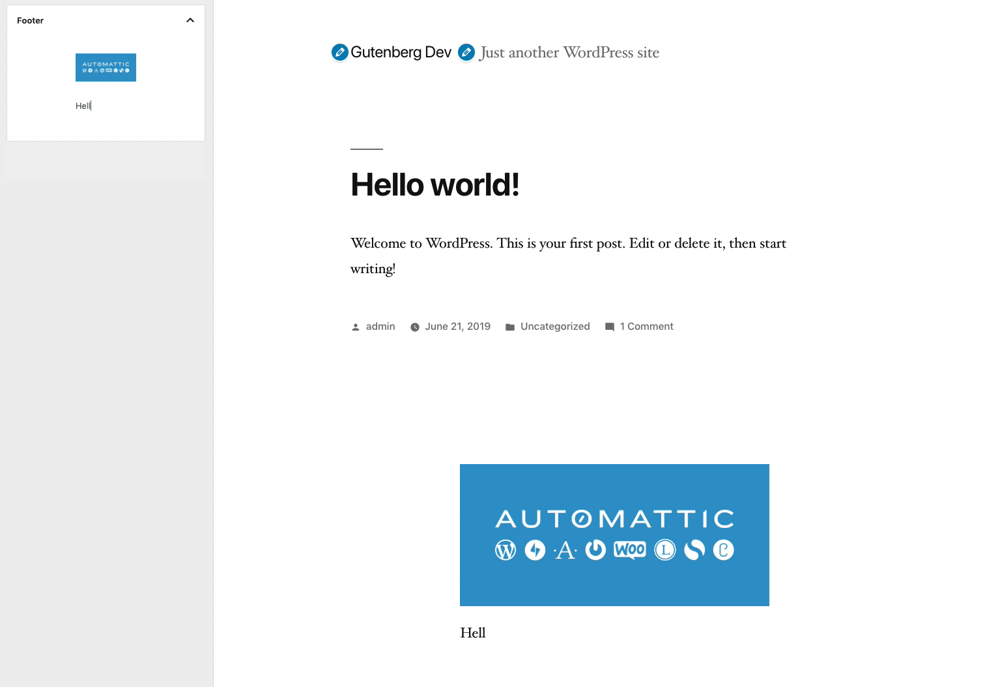
Task: Edit site title pencil shortcut icon
Action: pos(340,52)
